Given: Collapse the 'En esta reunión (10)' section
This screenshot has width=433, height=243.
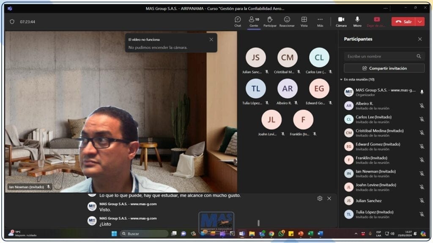Looking at the screenshot, I should click(341, 79).
